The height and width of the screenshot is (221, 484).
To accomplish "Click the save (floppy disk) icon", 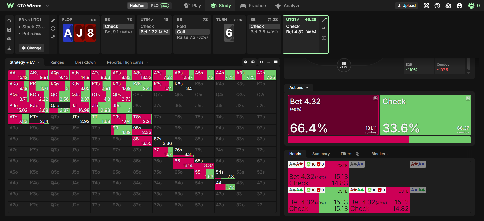I will [9, 30].
